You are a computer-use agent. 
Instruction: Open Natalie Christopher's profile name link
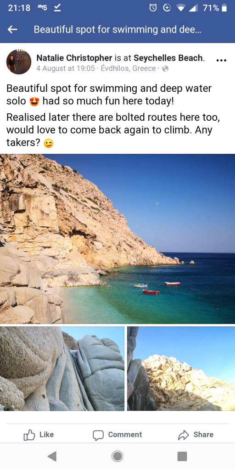pos(74,58)
